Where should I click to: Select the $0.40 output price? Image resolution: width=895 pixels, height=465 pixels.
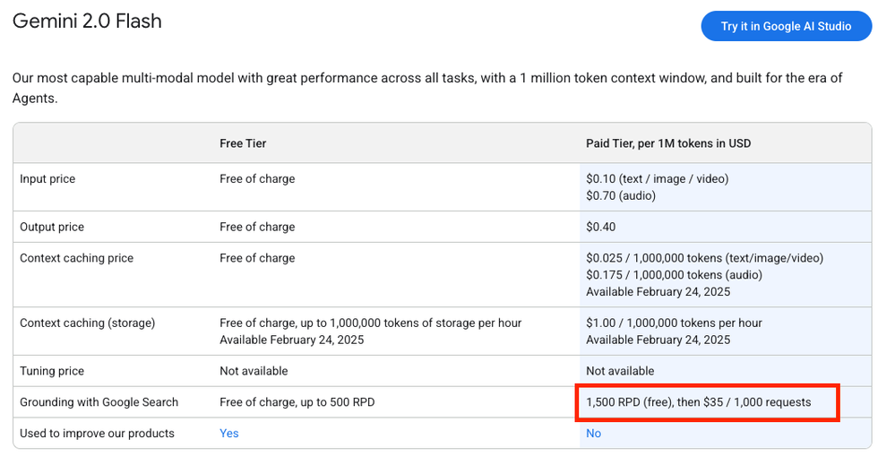point(600,227)
